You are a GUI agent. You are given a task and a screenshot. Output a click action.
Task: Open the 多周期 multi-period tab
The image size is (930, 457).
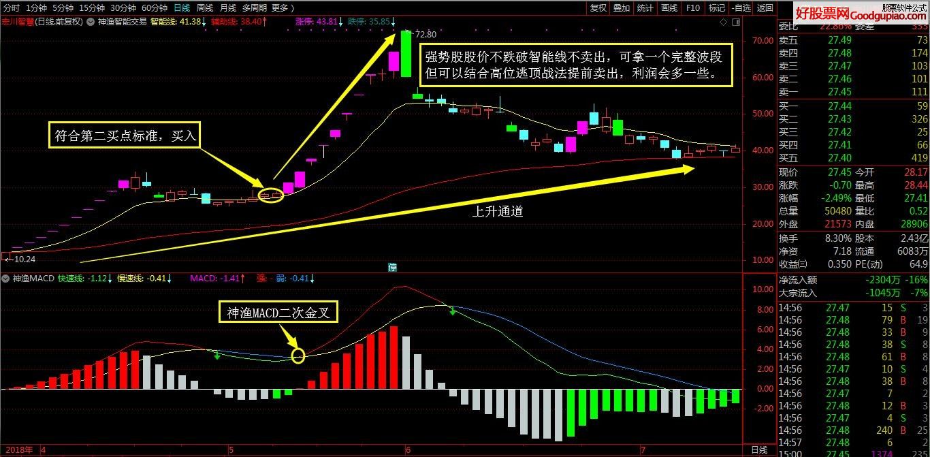tap(254, 7)
